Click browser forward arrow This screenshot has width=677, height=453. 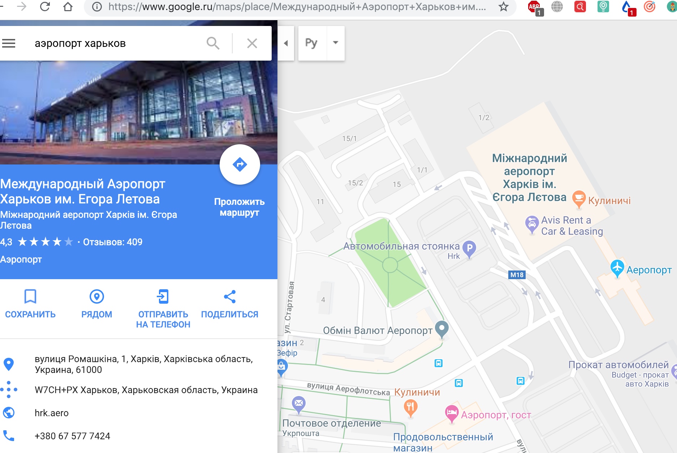[22, 6]
